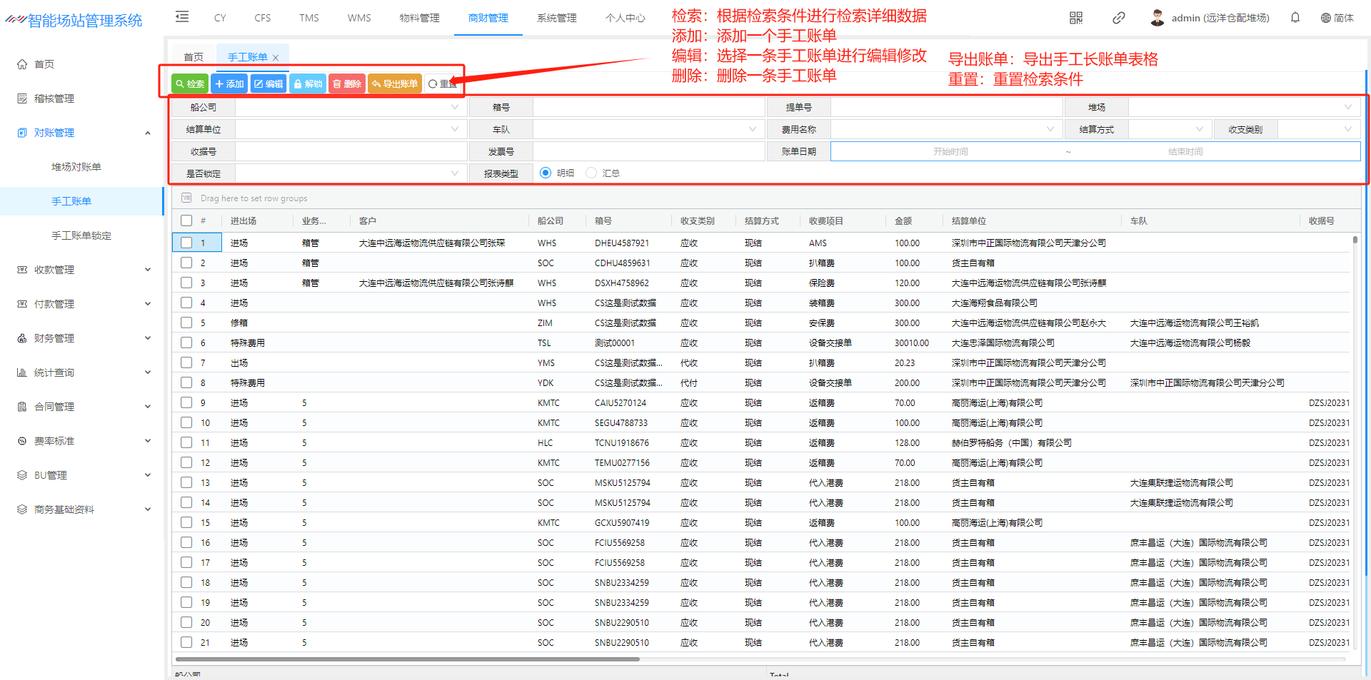Open notifications bell icon
This screenshot has width=1371, height=680.
coord(1295,18)
